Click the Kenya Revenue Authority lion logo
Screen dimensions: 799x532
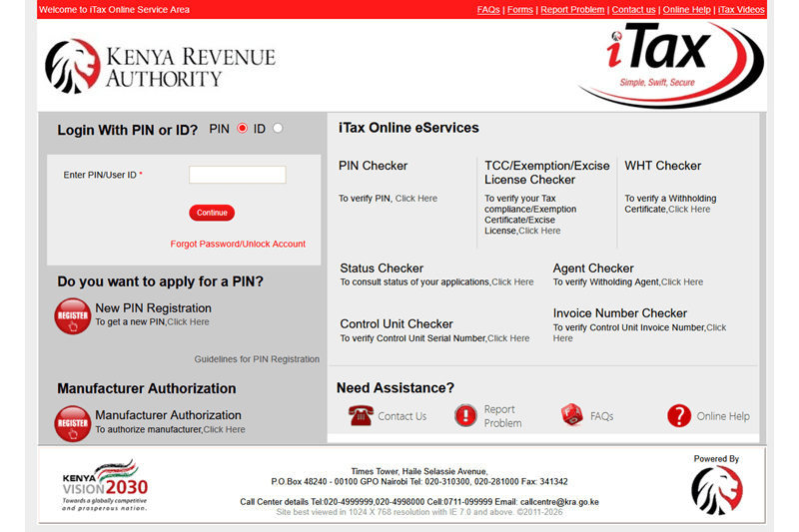72,66
